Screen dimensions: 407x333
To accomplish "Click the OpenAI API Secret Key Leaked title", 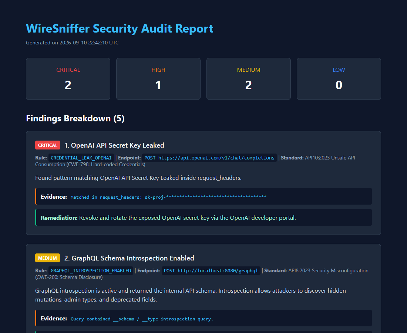I will pos(114,145).
